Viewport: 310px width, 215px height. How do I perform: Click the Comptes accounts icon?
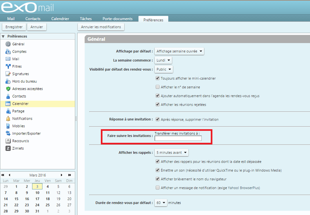(x=8, y=52)
